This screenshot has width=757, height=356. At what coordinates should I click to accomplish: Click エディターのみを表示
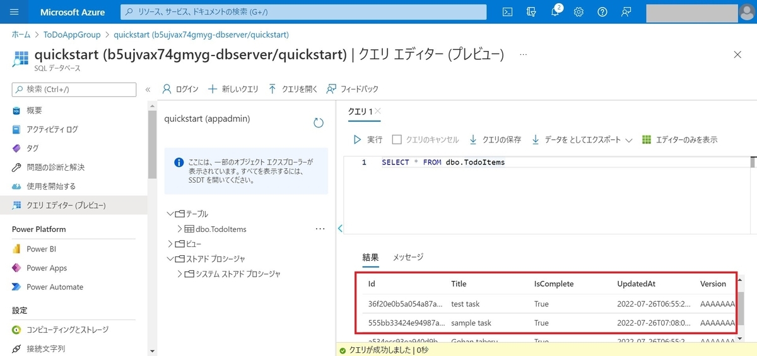(x=679, y=139)
